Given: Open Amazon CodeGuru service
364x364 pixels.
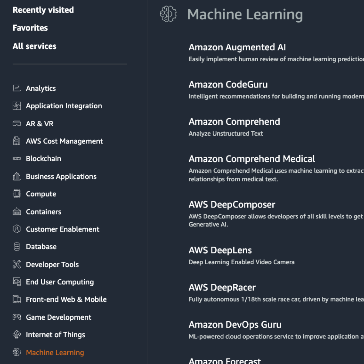Looking at the screenshot, I should (x=228, y=84).
